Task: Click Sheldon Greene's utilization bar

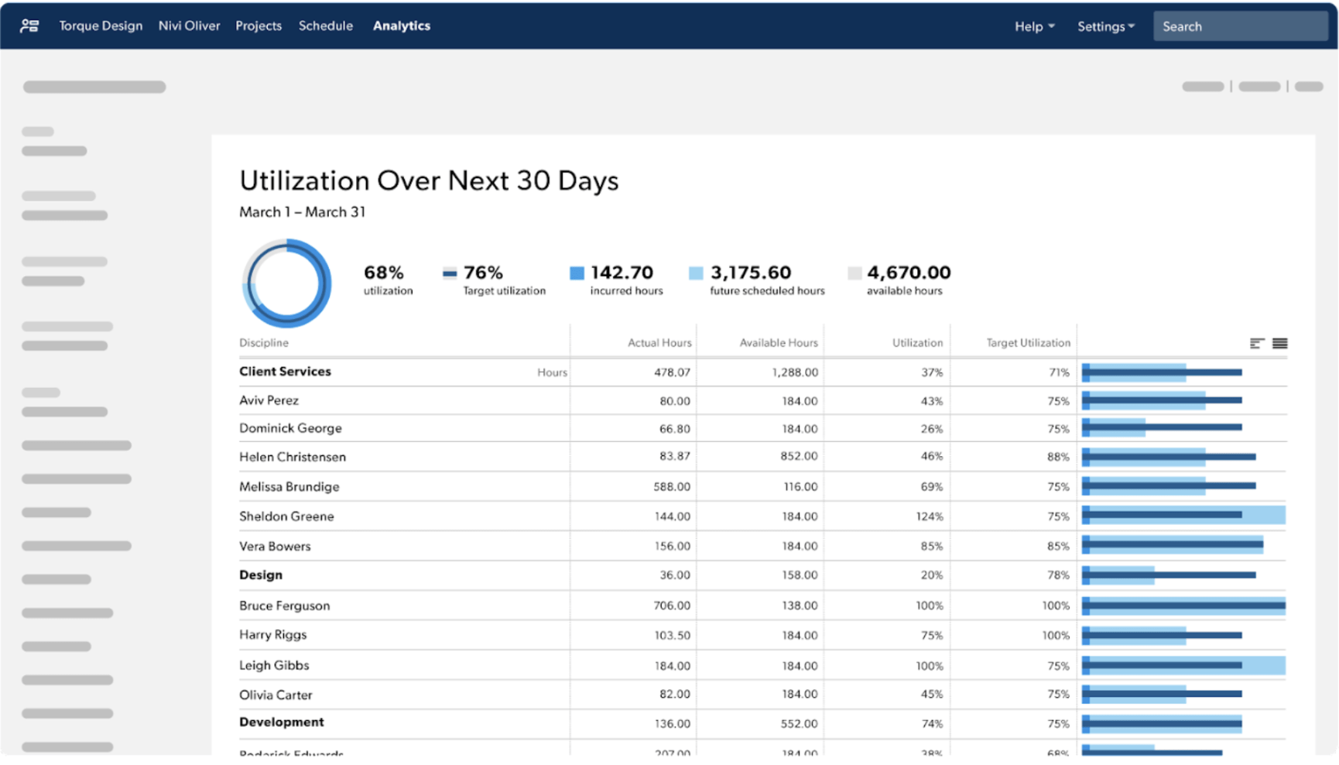Action: tap(1184, 515)
